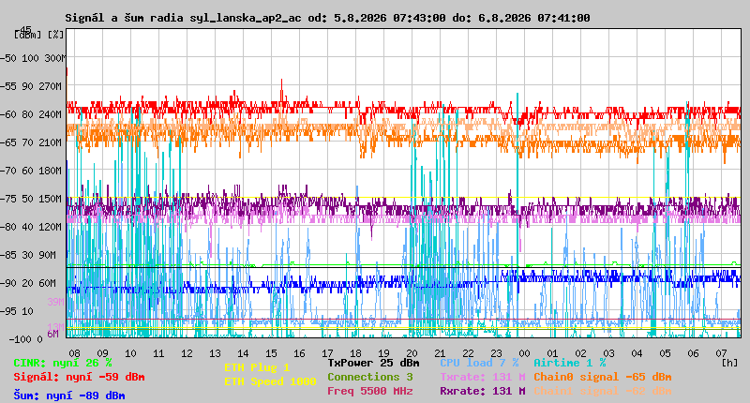The image size is (750, 403).
Task: Click the 'TxPower 25 dBm' legend label
Action: point(373,363)
